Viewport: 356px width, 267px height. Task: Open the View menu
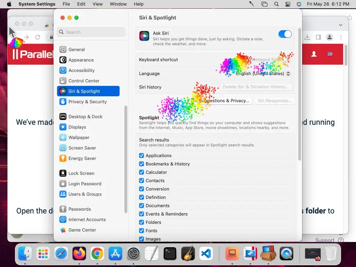pyautogui.click(x=98, y=4)
